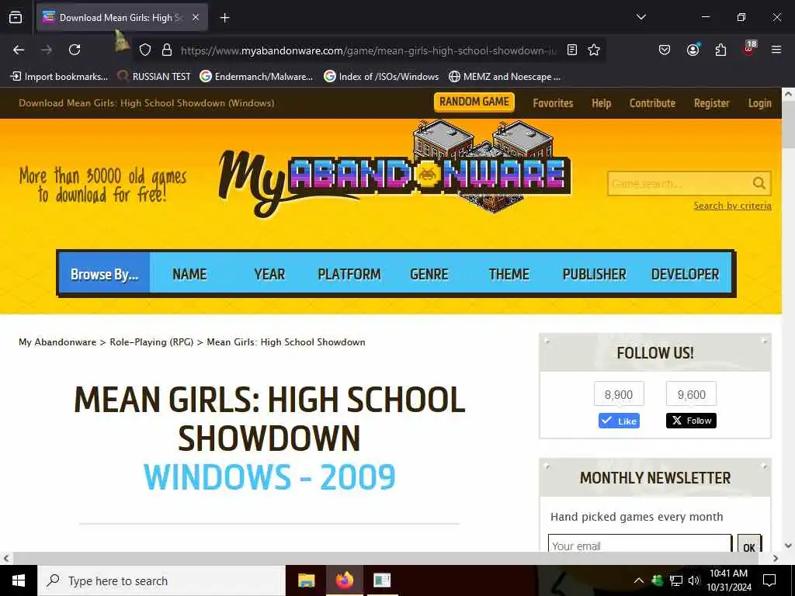The width and height of the screenshot is (795, 596).
Task: Open the notification center
Action: pyautogui.click(x=769, y=580)
